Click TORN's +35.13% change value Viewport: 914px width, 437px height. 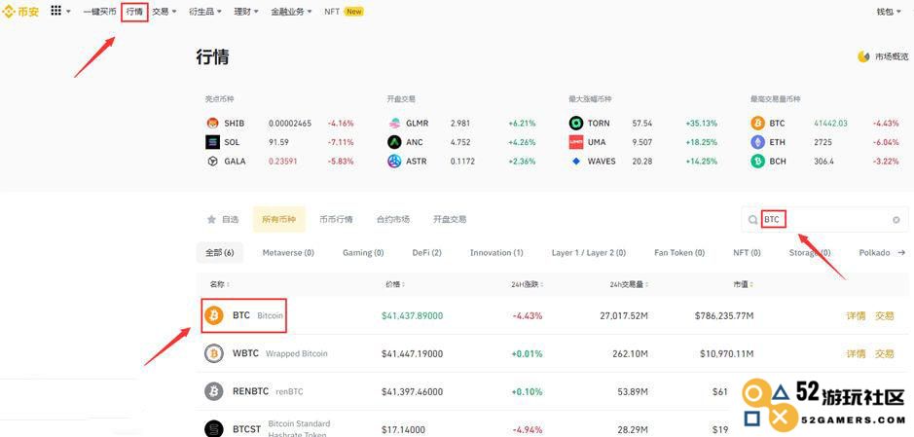click(x=701, y=124)
